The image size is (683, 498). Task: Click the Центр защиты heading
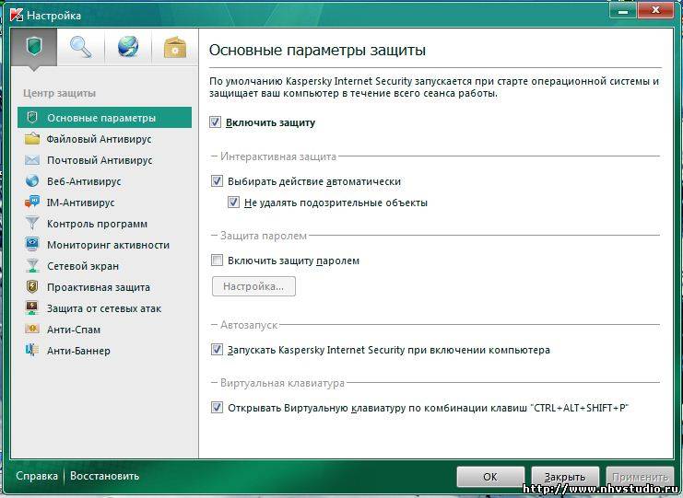[x=59, y=93]
